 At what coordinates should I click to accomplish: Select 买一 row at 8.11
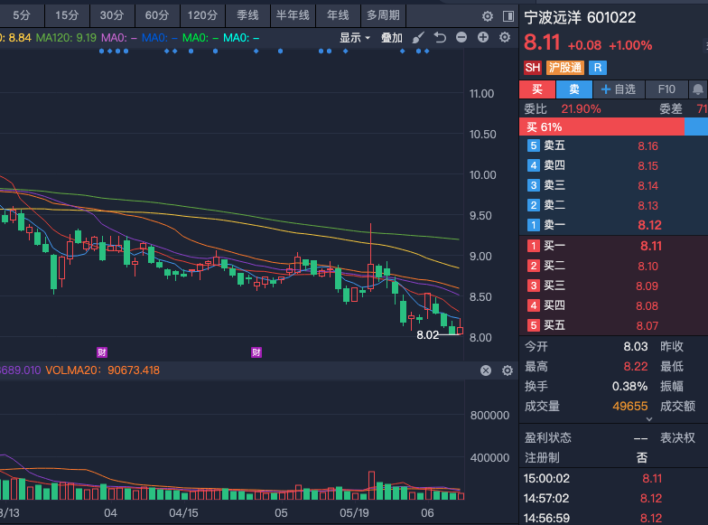(614, 246)
